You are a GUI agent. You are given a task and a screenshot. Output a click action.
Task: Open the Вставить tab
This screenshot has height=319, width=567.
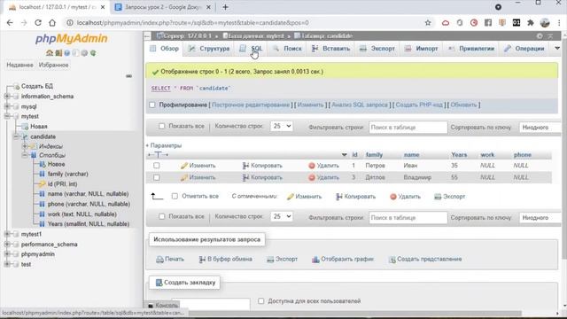pos(330,49)
